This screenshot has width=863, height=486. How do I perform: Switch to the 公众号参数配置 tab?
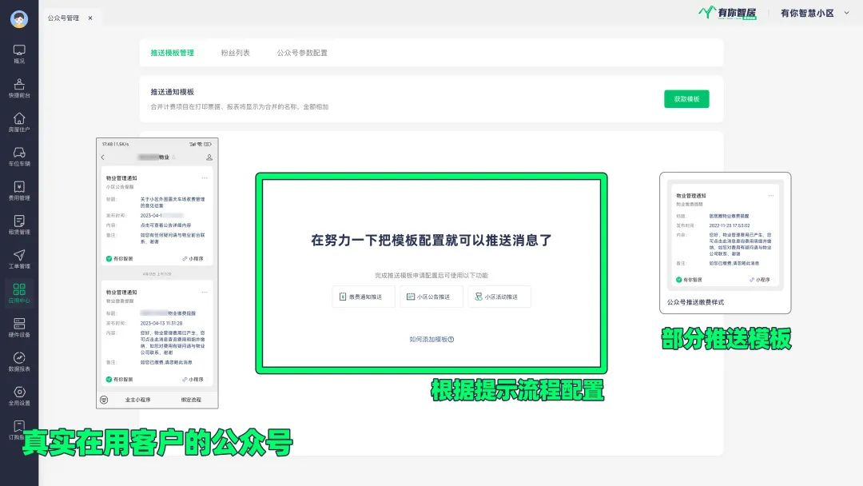pos(302,53)
